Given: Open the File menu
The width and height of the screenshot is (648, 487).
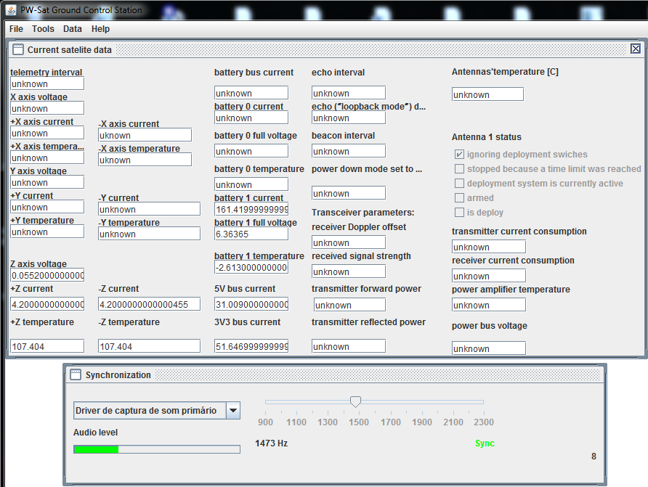Looking at the screenshot, I should (16, 29).
